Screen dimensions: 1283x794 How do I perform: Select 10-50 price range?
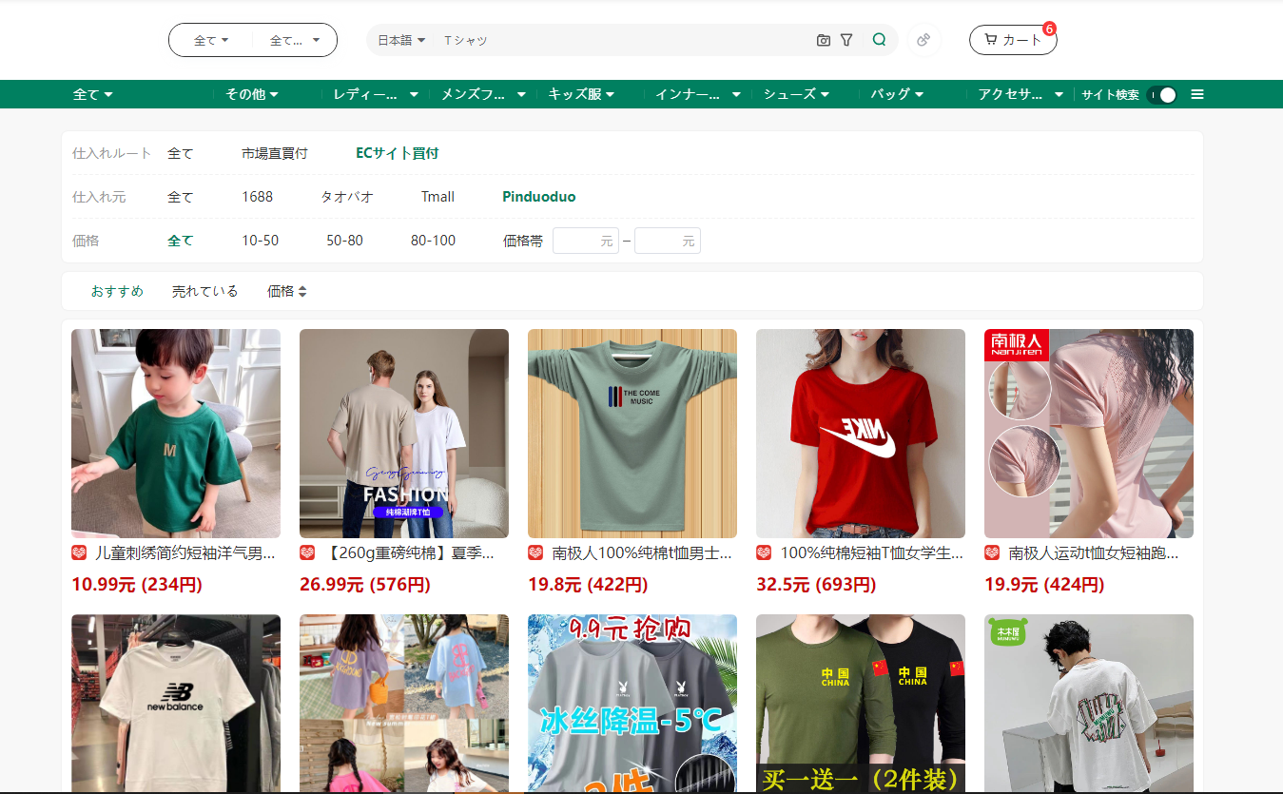coord(260,241)
